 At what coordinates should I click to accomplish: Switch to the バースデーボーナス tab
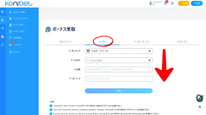point(141,42)
